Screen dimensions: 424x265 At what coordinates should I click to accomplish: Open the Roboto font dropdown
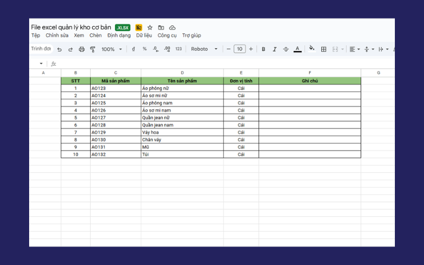click(204, 49)
